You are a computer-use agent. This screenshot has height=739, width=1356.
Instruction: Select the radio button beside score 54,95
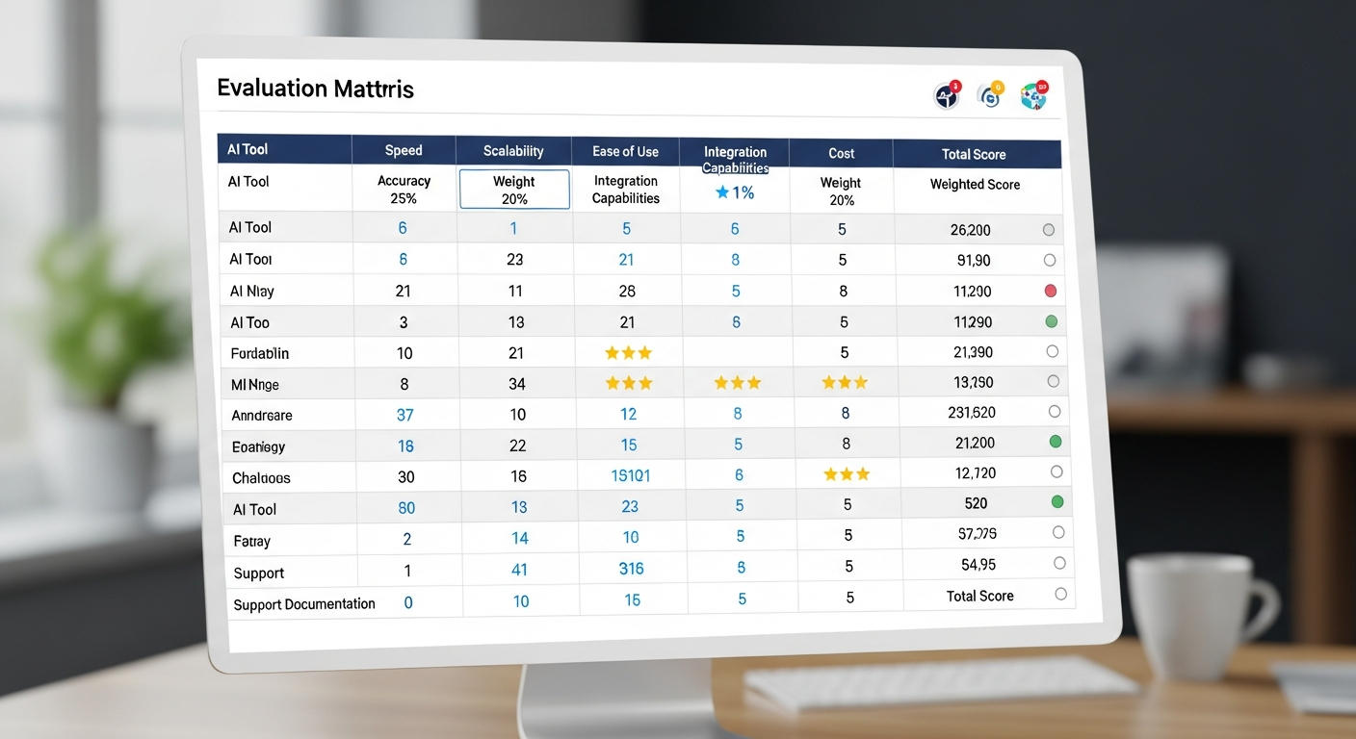tap(1058, 563)
